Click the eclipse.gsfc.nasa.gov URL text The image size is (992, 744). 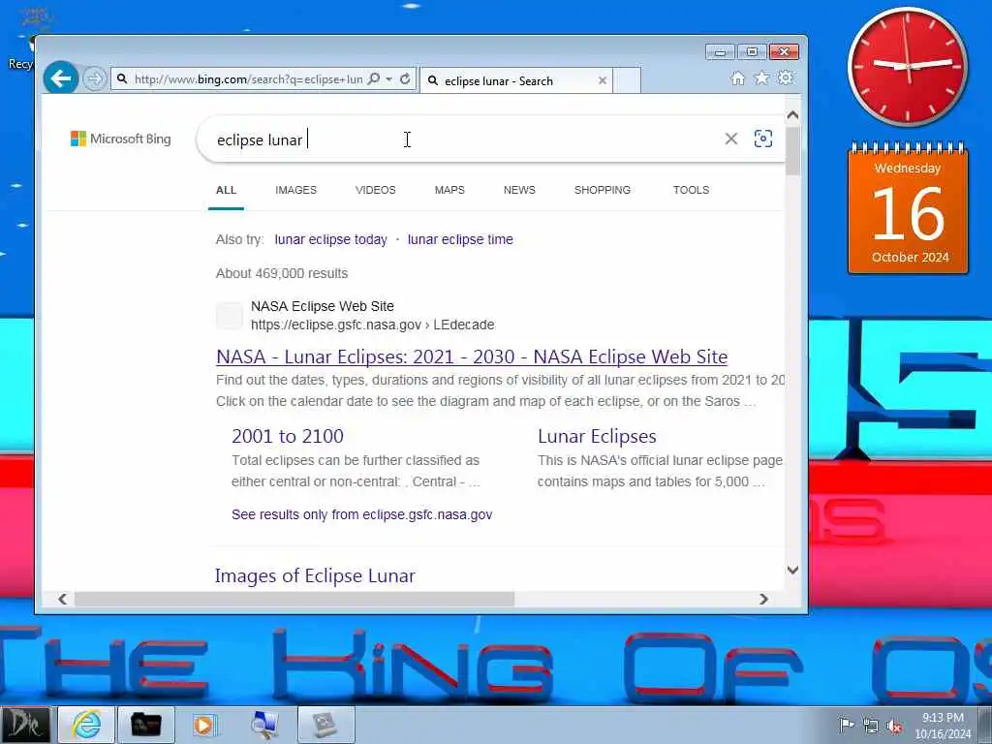[372, 325]
